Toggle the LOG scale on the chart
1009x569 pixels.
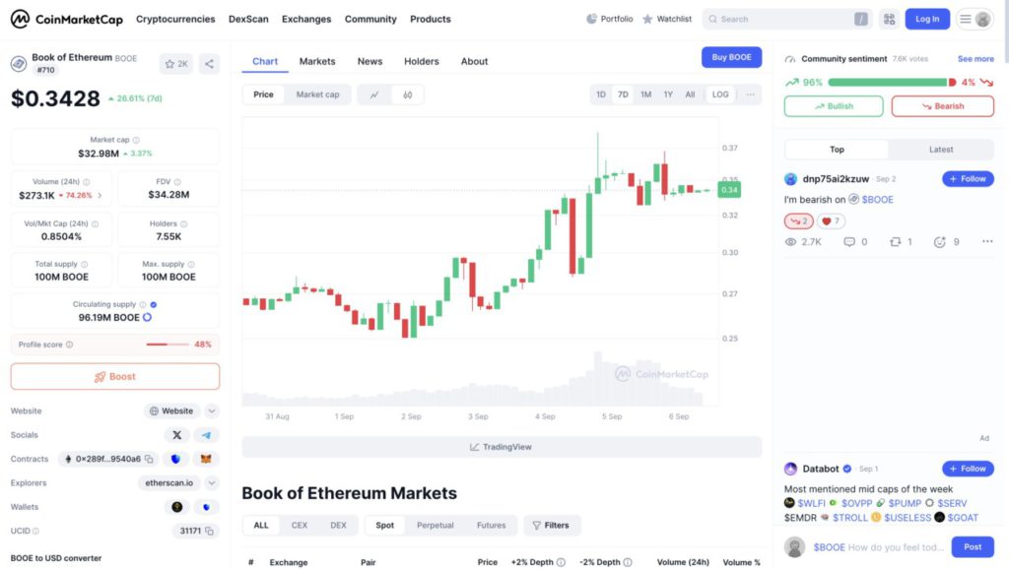(720, 95)
